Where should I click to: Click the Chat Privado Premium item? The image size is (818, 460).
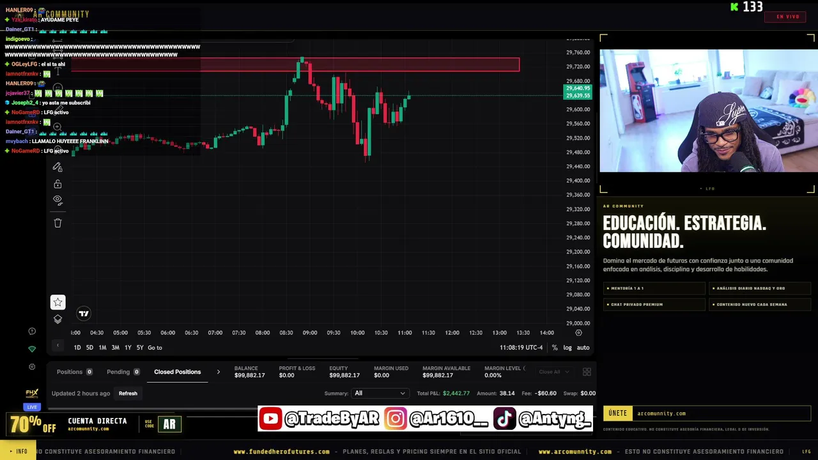(x=654, y=304)
